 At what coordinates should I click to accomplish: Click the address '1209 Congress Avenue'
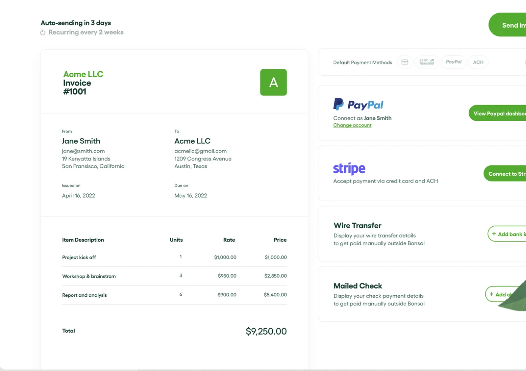point(203,159)
